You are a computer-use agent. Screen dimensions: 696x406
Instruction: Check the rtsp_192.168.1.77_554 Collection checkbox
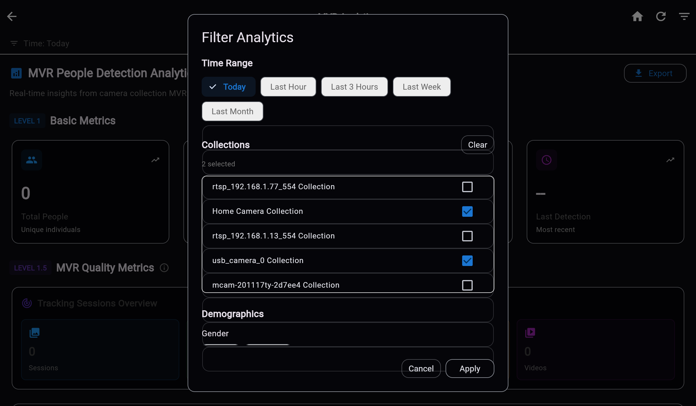point(467,187)
